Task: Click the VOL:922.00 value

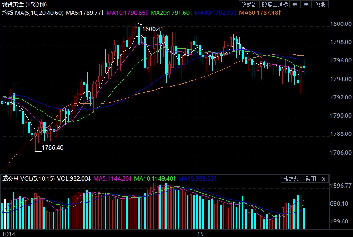Action: (74, 178)
